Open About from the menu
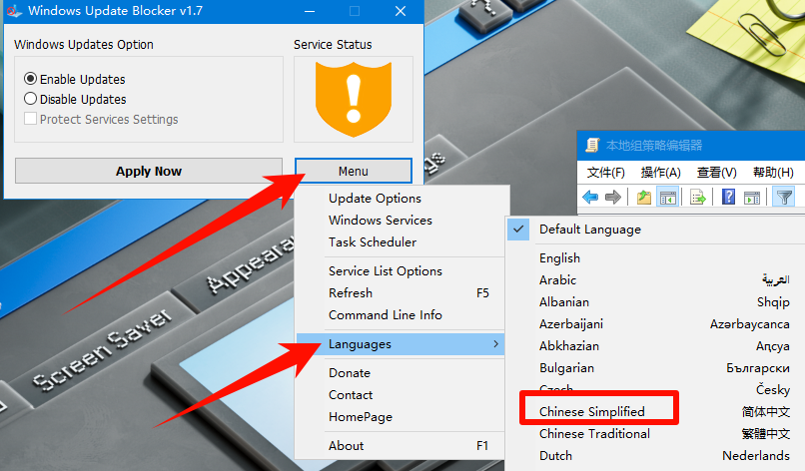This screenshot has width=805, height=471. [x=401, y=446]
